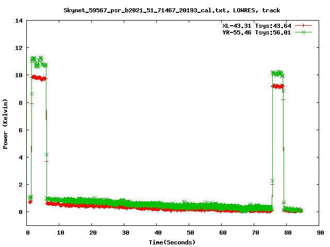Click the Time(Seconds) x-axis label
The height and width of the screenshot is (247, 330).
(172, 242)
